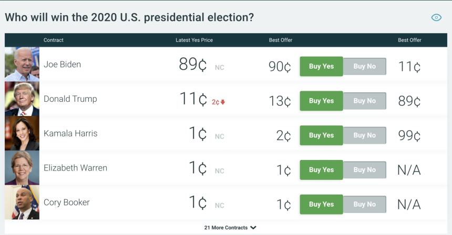Choose Buy No for Cory Booker
This screenshot has width=452, height=235.
click(365, 205)
